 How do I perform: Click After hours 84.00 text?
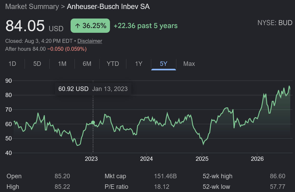tap(25, 49)
